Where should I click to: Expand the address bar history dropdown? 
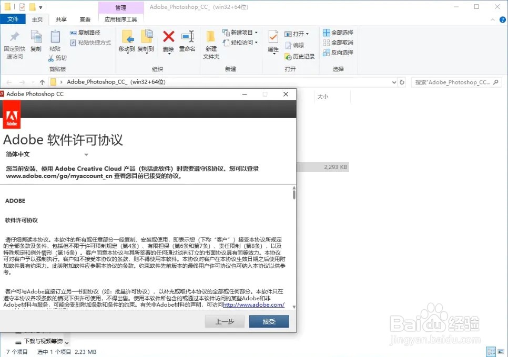pos(394,82)
